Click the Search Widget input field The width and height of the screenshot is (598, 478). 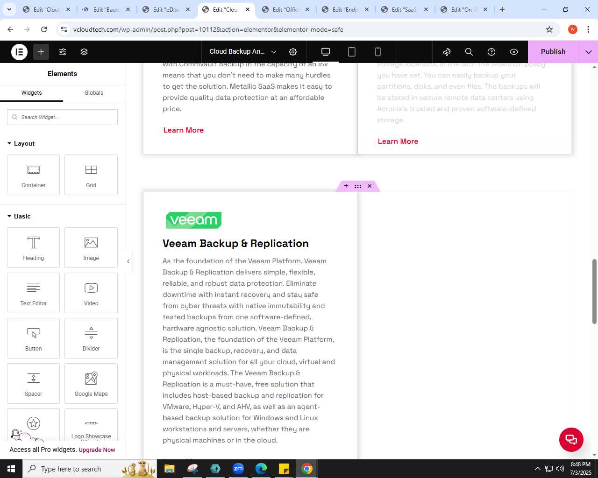pos(62,117)
